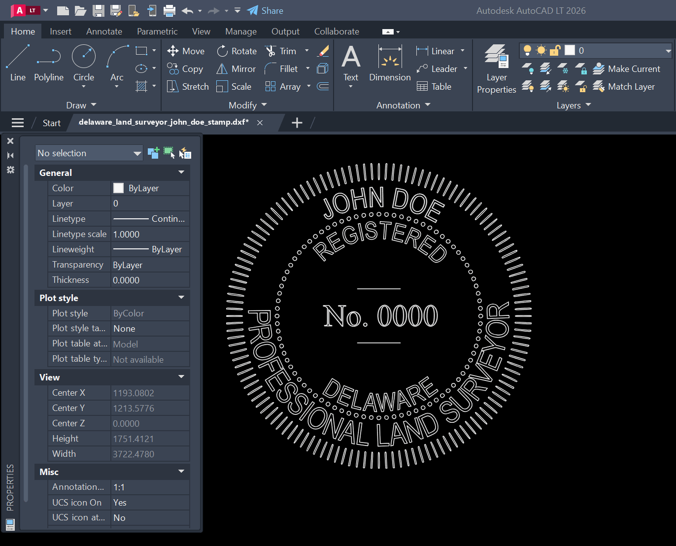Toggle layer lock icon in layer dropdown
The height and width of the screenshot is (546, 676).
tap(555, 50)
